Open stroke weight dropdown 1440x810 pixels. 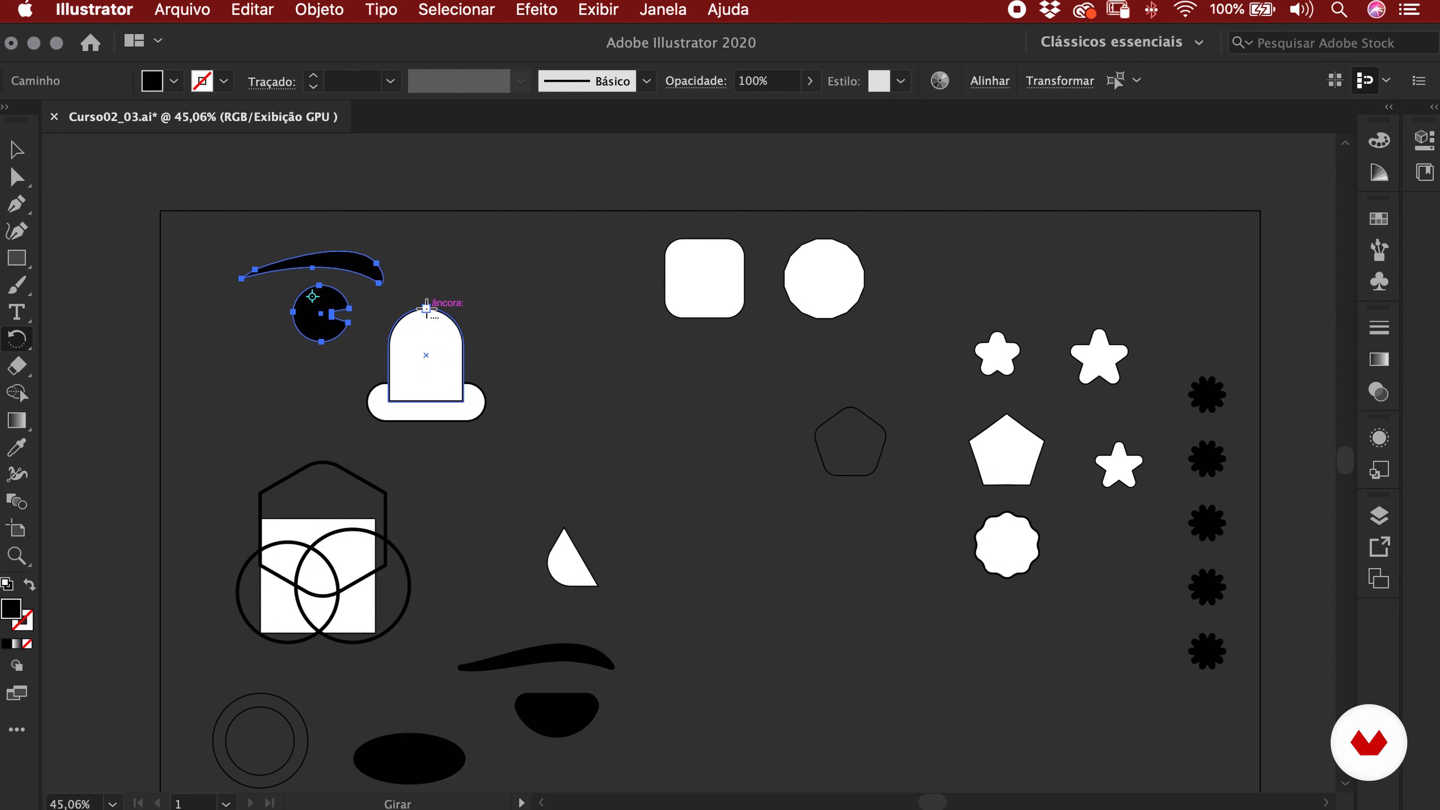(x=390, y=81)
